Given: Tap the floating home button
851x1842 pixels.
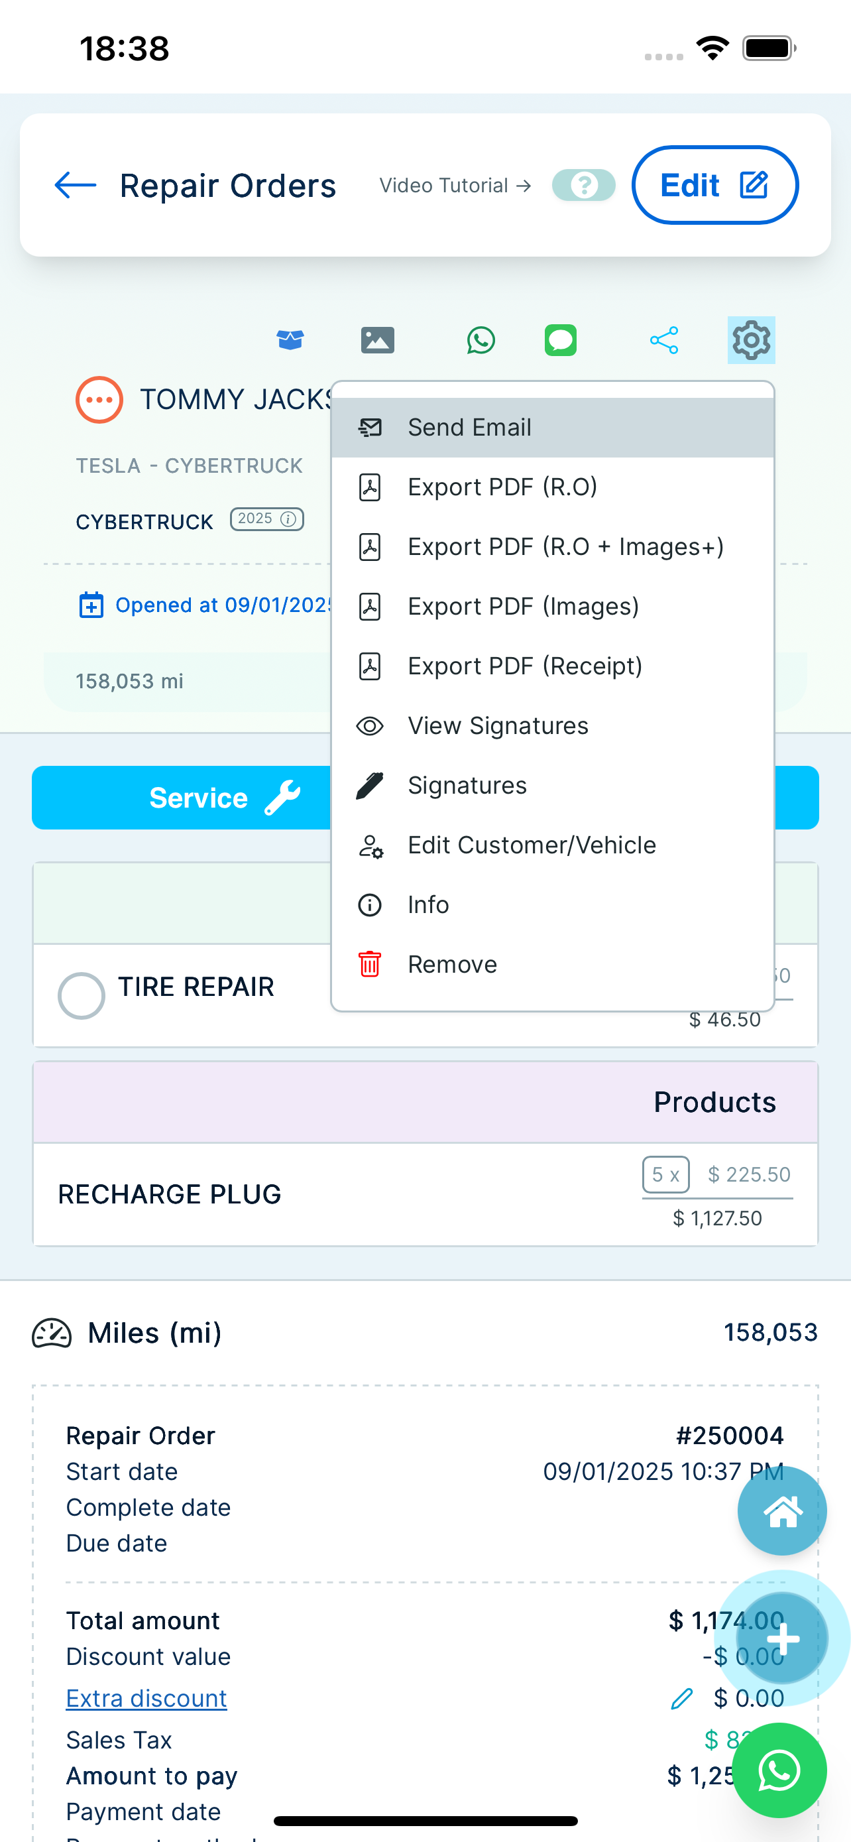Looking at the screenshot, I should click(781, 1511).
